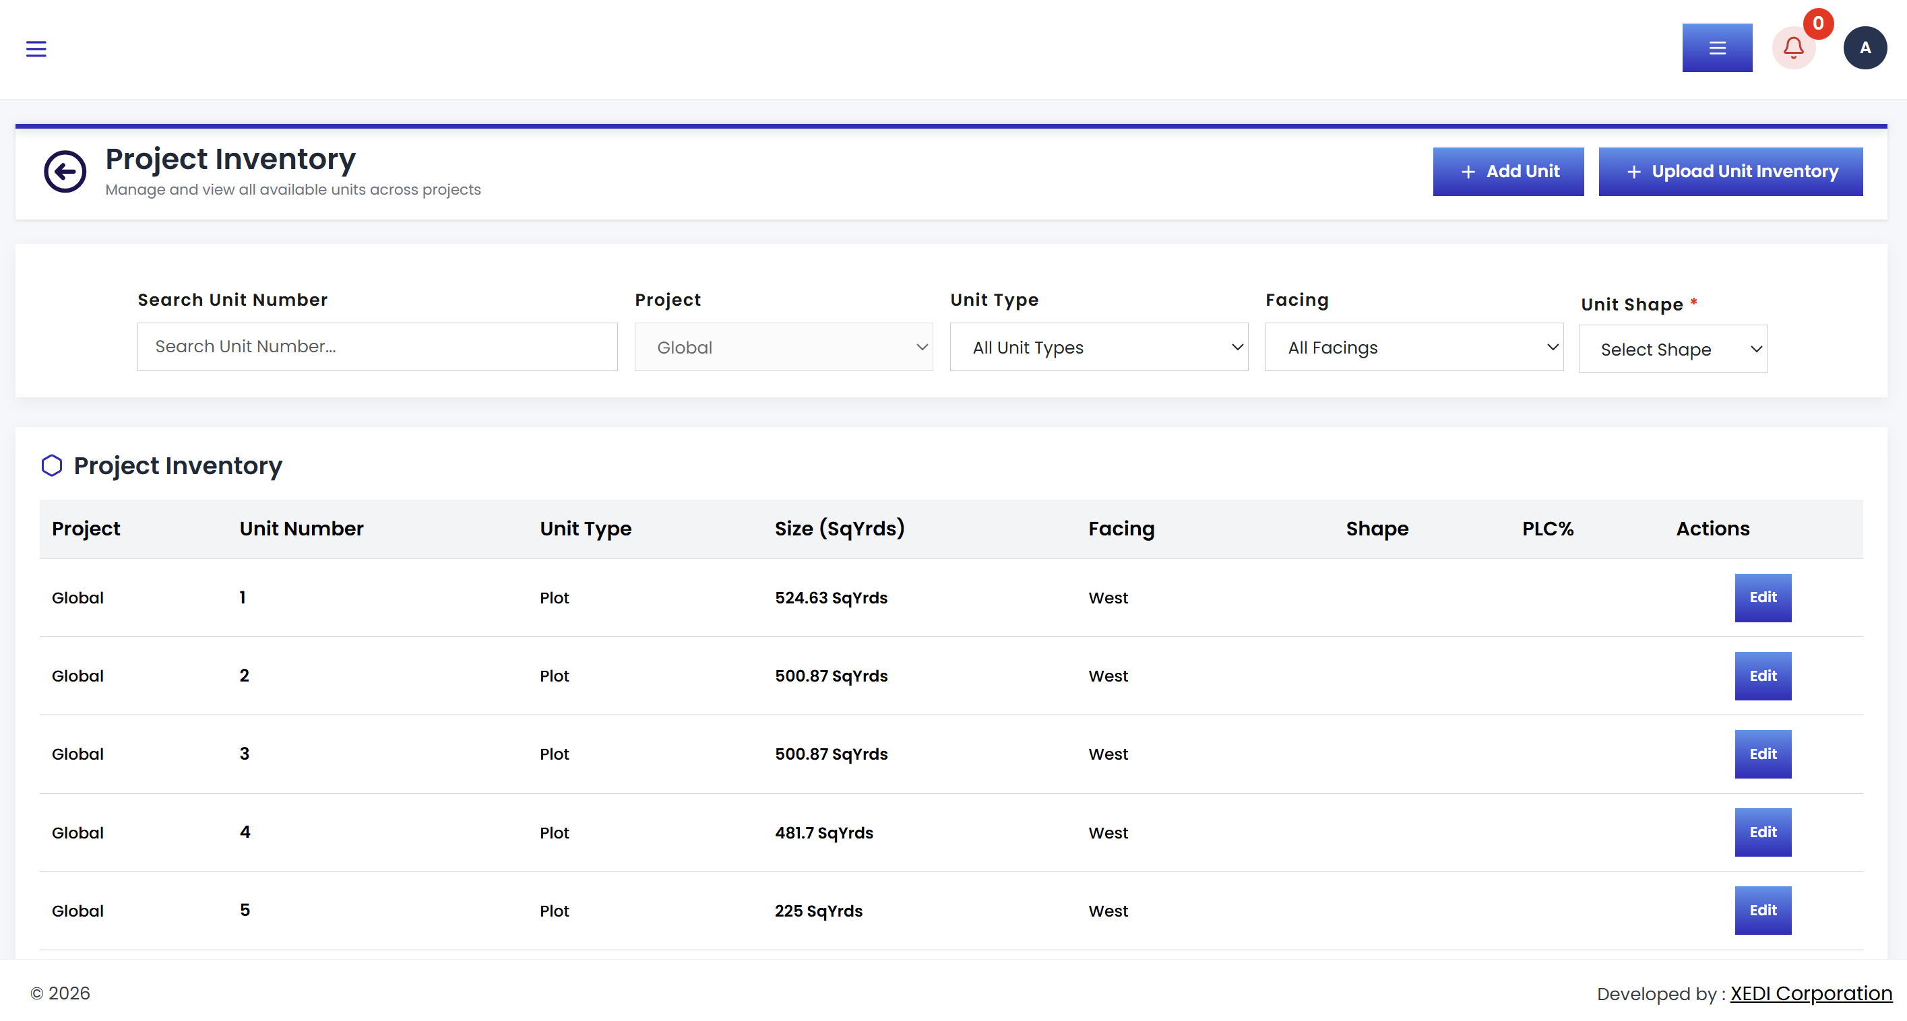1907x1021 pixels.
Task: Click 'Manage and view all available units' subtitle
Action: [292, 189]
